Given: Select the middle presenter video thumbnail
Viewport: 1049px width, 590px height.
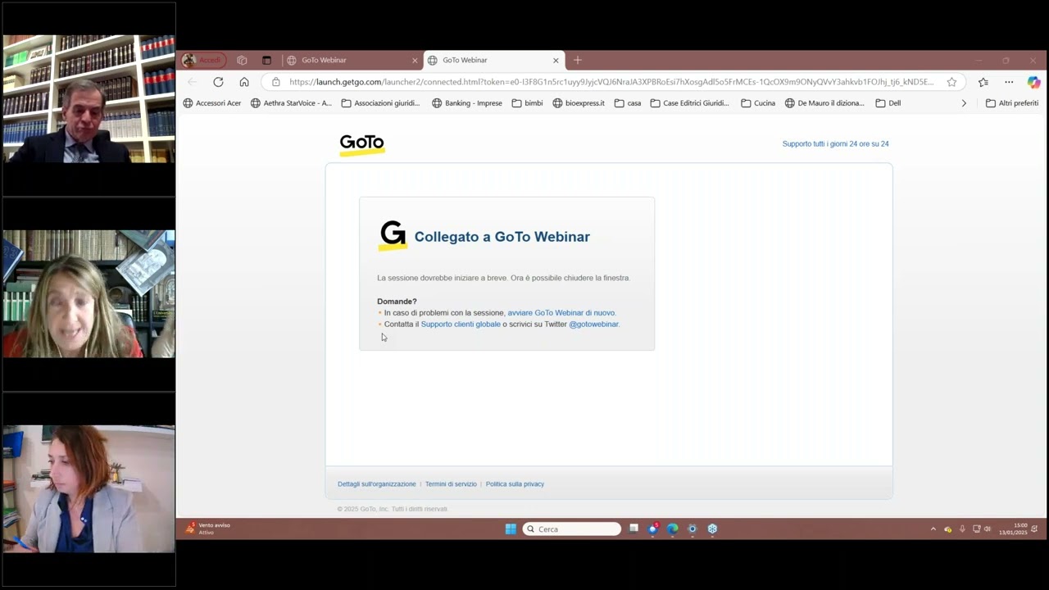Looking at the screenshot, I should (89, 293).
